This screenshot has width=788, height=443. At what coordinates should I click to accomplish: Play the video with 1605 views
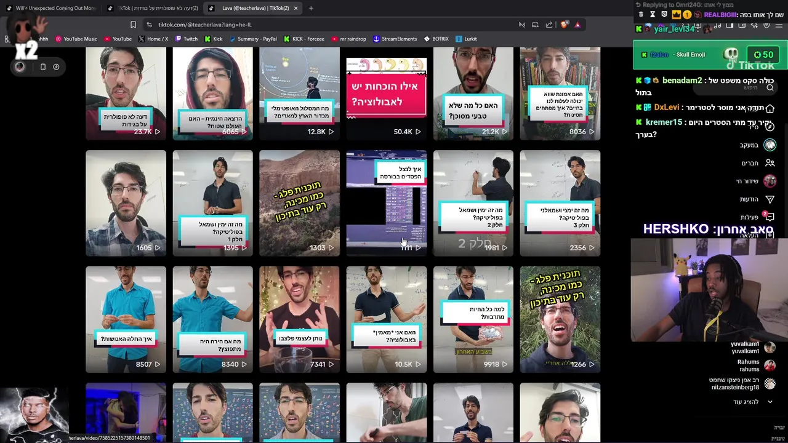pyautogui.click(x=126, y=203)
